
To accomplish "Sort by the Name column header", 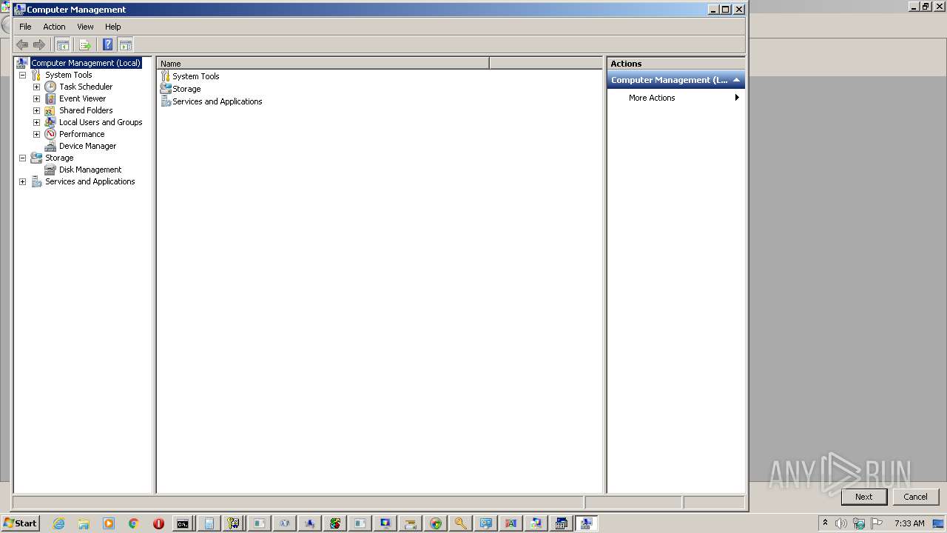I will pos(323,64).
